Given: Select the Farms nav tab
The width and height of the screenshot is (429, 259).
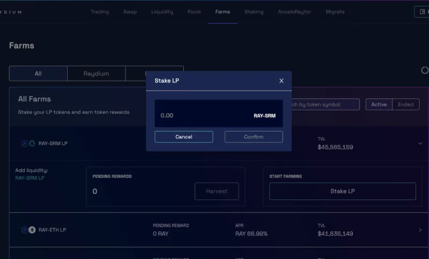Looking at the screenshot, I should coord(223,12).
